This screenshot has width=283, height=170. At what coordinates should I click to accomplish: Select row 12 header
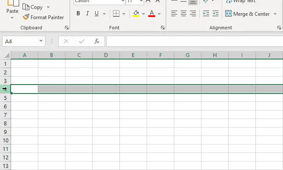(x=5, y=157)
